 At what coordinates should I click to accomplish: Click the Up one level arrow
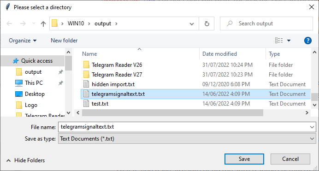click(x=43, y=24)
